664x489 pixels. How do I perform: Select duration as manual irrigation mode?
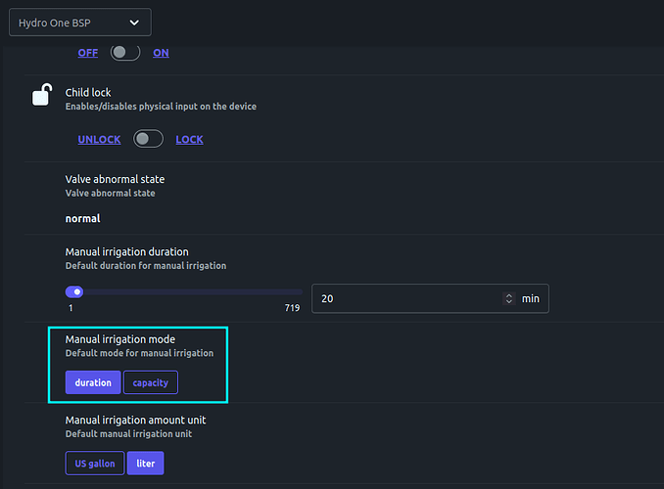coord(93,382)
